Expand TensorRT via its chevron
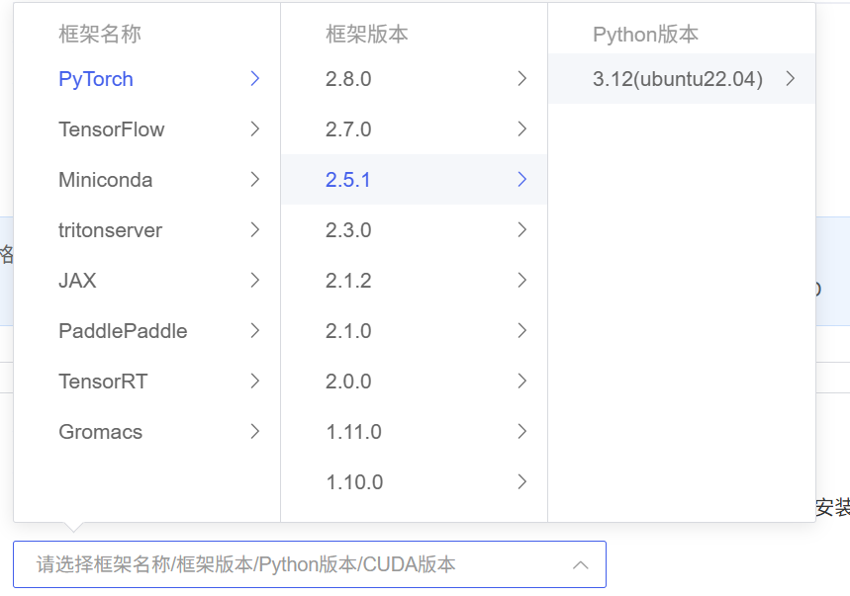Viewport: 850px width, 596px height. (254, 382)
